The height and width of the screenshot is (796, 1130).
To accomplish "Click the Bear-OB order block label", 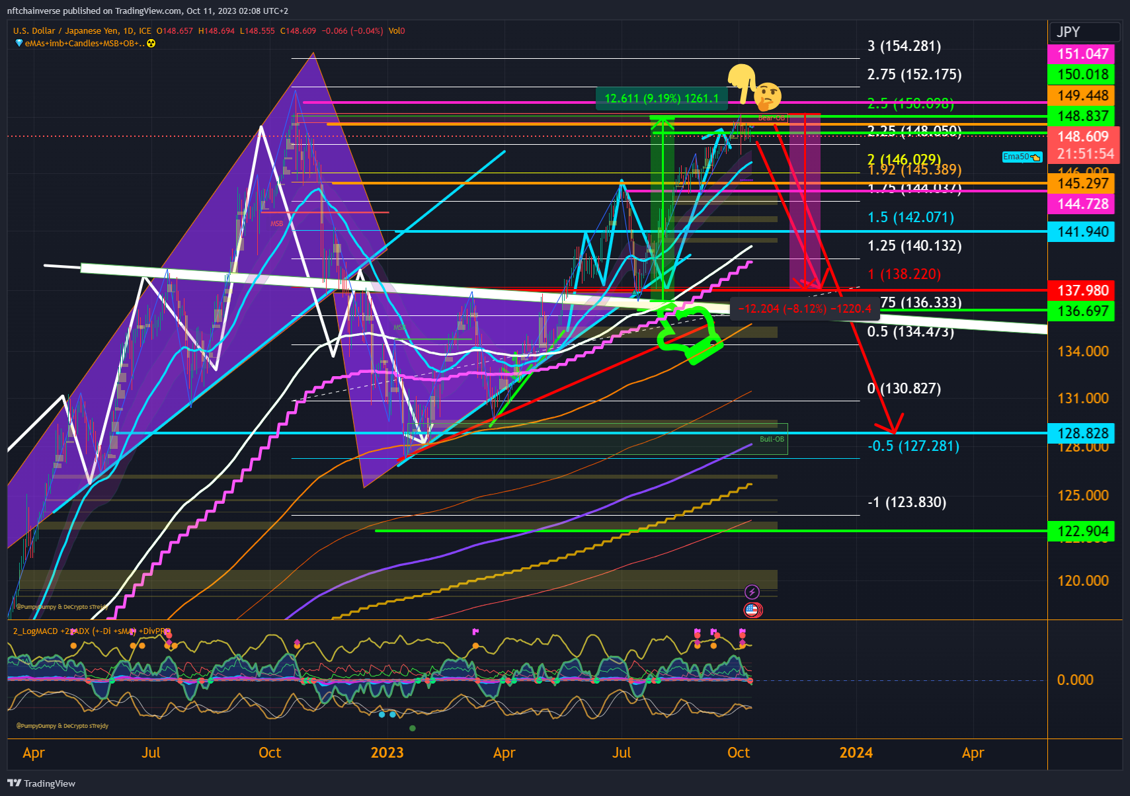I will pos(771,118).
